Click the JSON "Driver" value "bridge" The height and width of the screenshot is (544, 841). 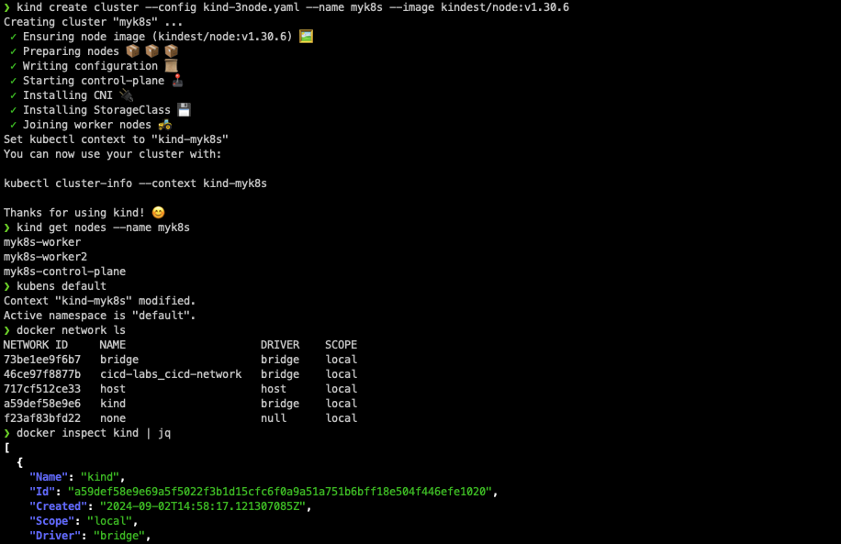119,536
